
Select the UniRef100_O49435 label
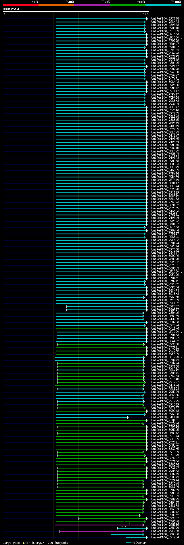click(165, 503)
